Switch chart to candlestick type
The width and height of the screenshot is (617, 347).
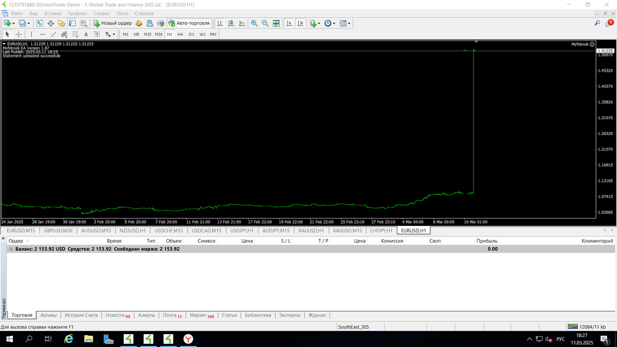(231, 23)
